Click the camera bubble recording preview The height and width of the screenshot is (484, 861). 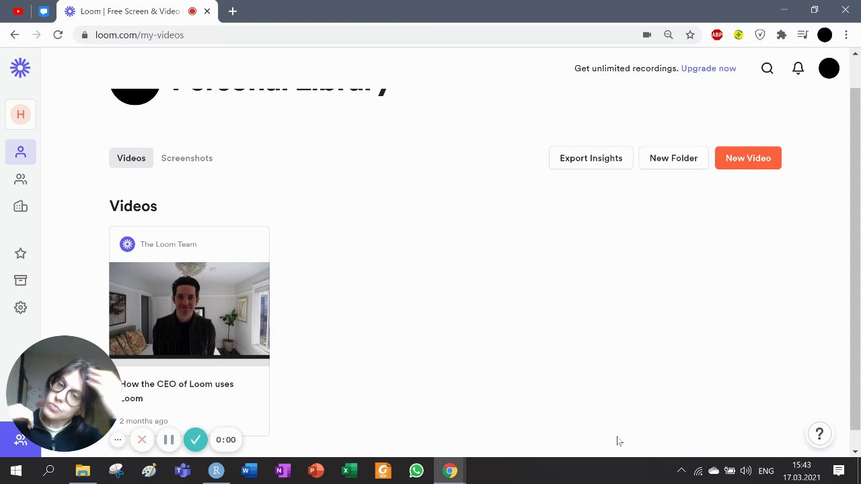point(64,393)
